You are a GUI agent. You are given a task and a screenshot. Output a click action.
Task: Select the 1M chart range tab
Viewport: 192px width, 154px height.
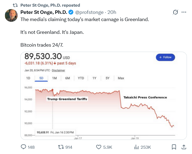54,78
